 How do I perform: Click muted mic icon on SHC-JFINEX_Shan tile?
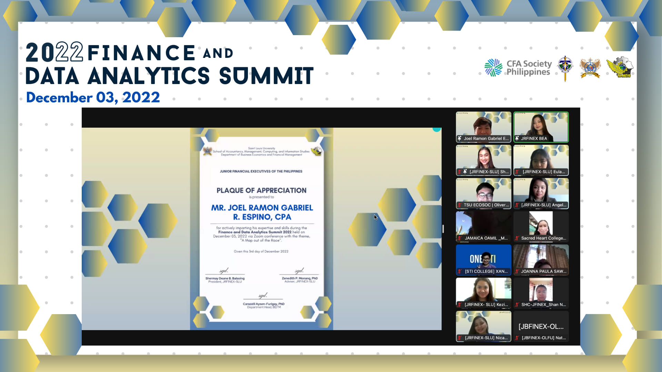point(517,305)
